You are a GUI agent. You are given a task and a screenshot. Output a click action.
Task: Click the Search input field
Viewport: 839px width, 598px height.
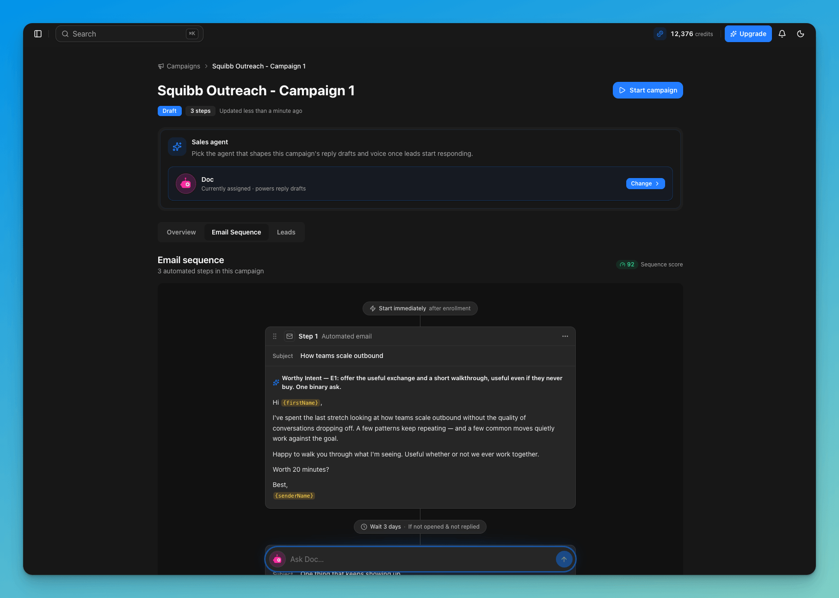pos(130,34)
